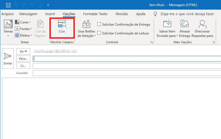Click the Cc... button

(x=23, y=66)
